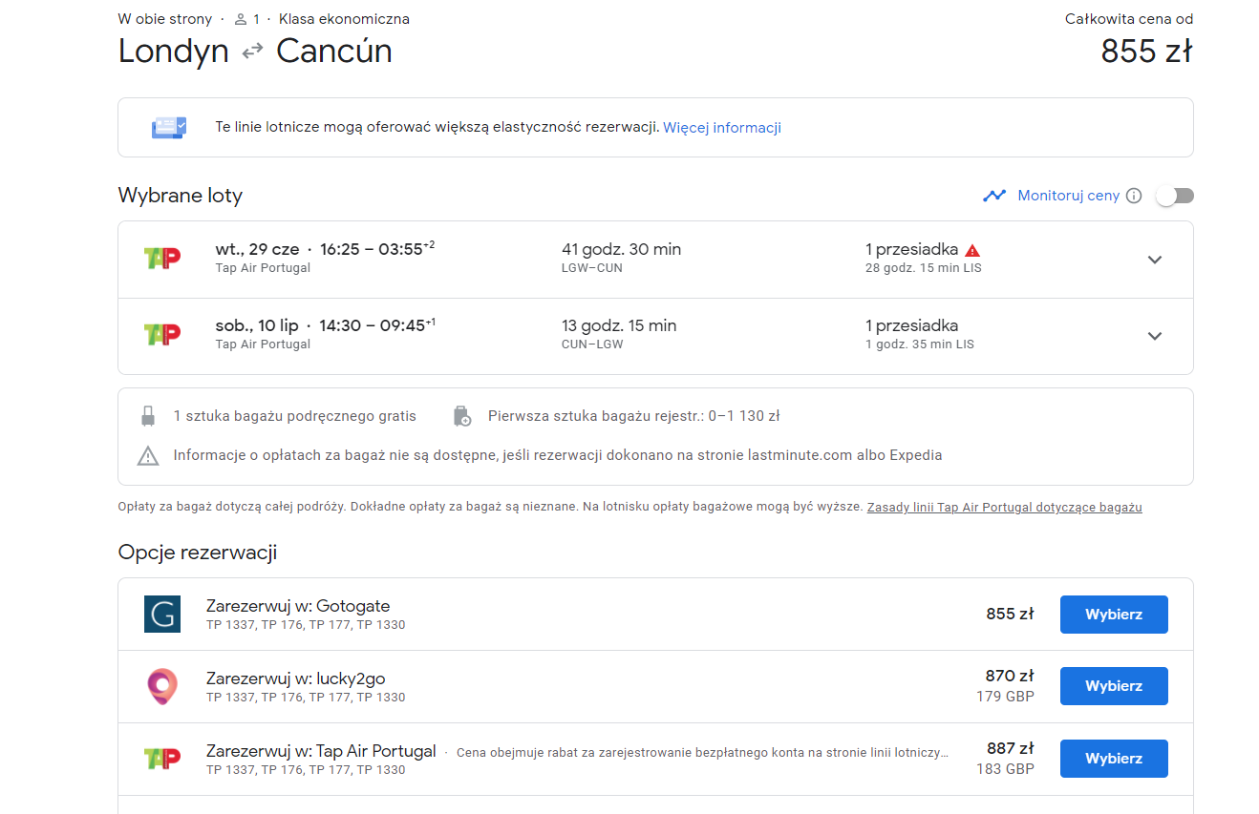The image size is (1259, 814).
Task: Click the checked baggage icon
Action: pos(461,416)
